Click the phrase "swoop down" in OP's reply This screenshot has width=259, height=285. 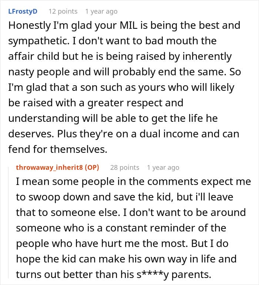58,197
